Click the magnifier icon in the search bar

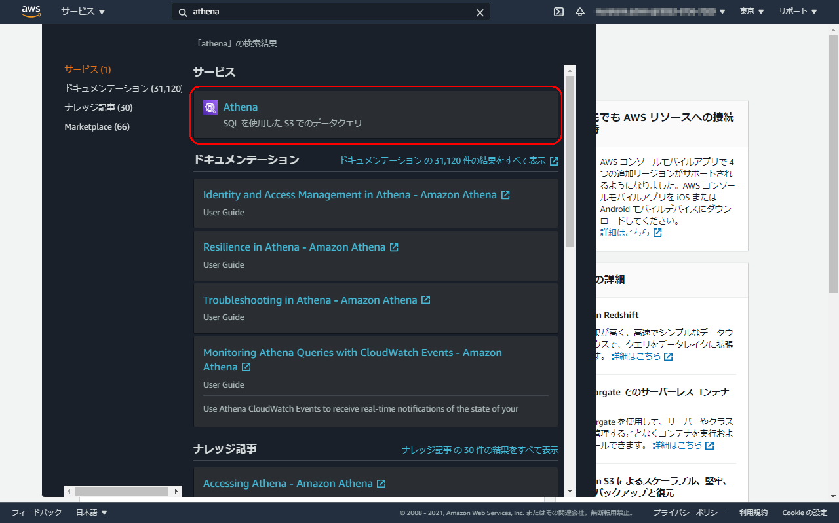(182, 12)
